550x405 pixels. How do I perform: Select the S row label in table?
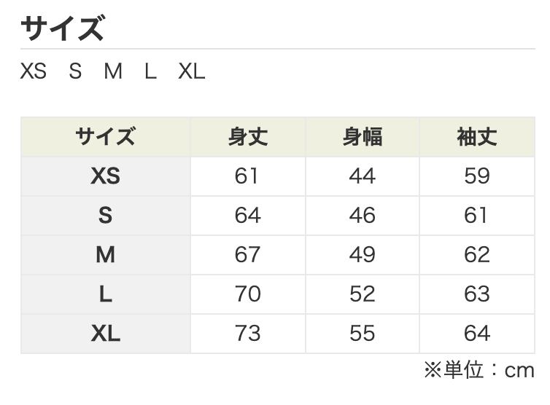click(x=105, y=216)
